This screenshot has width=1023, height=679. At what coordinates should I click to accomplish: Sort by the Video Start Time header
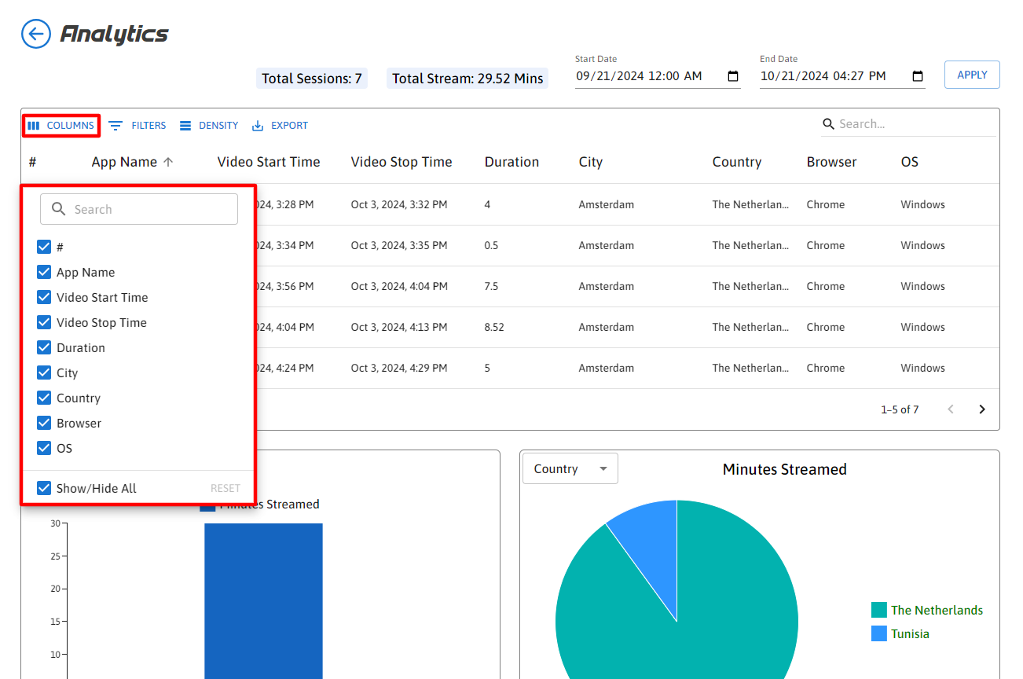pos(269,162)
